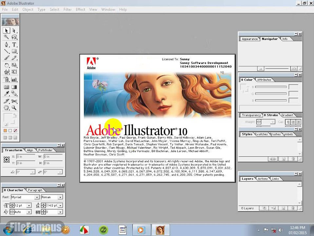
Task: Choose the Rotate tool
Action: point(7,65)
